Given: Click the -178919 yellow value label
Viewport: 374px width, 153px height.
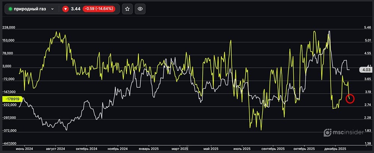Looking at the screenshot, I should click(x=12, y=99).
